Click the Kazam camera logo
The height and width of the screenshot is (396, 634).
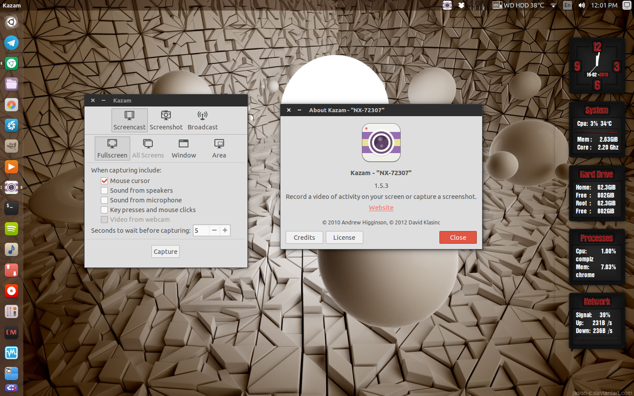381,143
